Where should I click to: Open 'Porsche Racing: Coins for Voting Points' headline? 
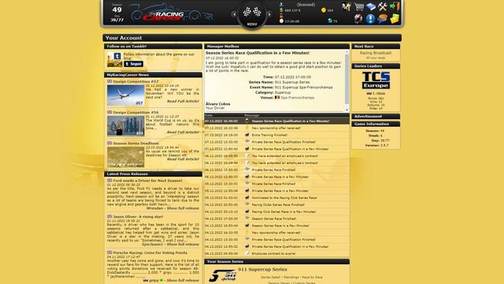150,252
